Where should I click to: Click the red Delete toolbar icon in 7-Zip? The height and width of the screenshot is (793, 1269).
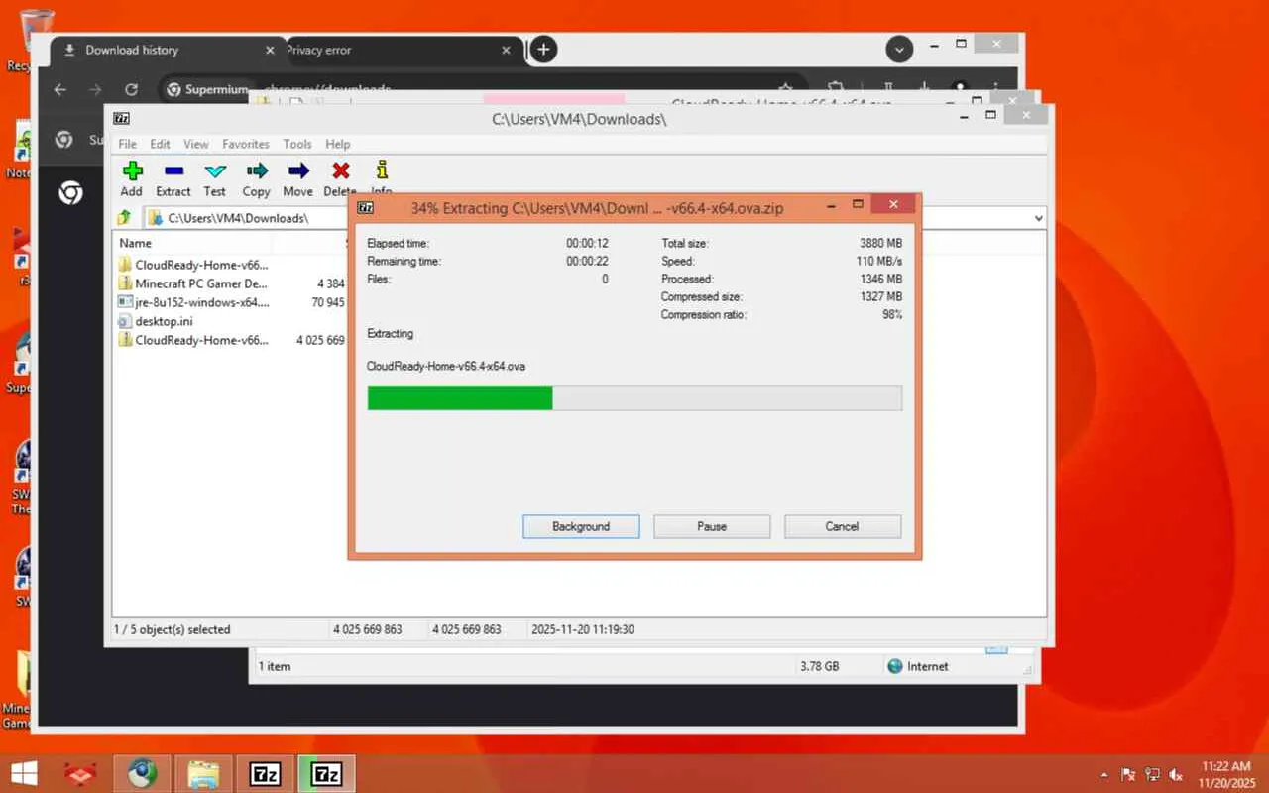point(340,170)
